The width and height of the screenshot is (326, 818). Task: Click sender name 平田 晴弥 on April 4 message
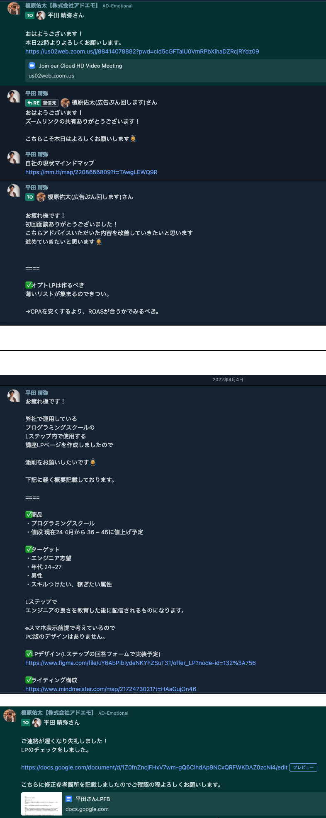(37, 393)
